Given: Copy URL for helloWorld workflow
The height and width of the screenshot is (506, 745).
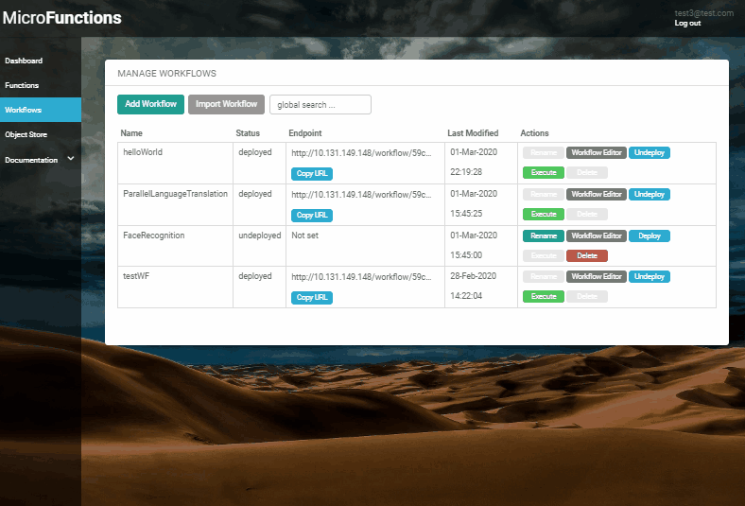Looking at the screenshot, I should (x=312, y=173).
